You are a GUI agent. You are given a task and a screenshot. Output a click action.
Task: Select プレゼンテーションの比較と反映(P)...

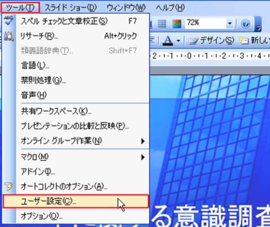(76, 126)
